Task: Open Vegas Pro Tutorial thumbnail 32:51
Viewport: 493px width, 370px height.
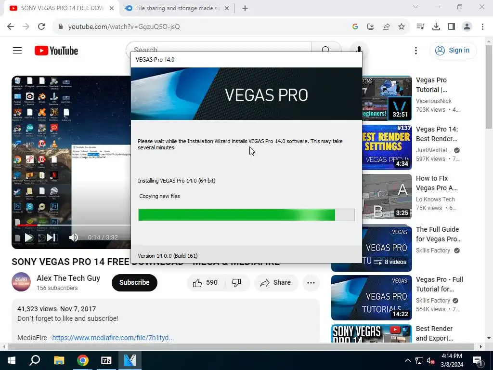Action: (387, 98)
